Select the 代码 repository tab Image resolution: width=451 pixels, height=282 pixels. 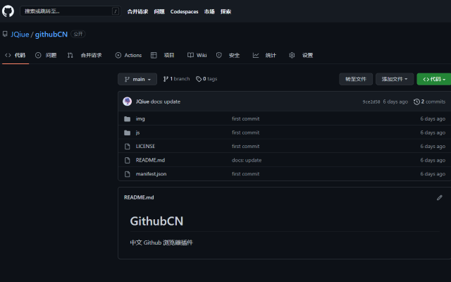16,55
